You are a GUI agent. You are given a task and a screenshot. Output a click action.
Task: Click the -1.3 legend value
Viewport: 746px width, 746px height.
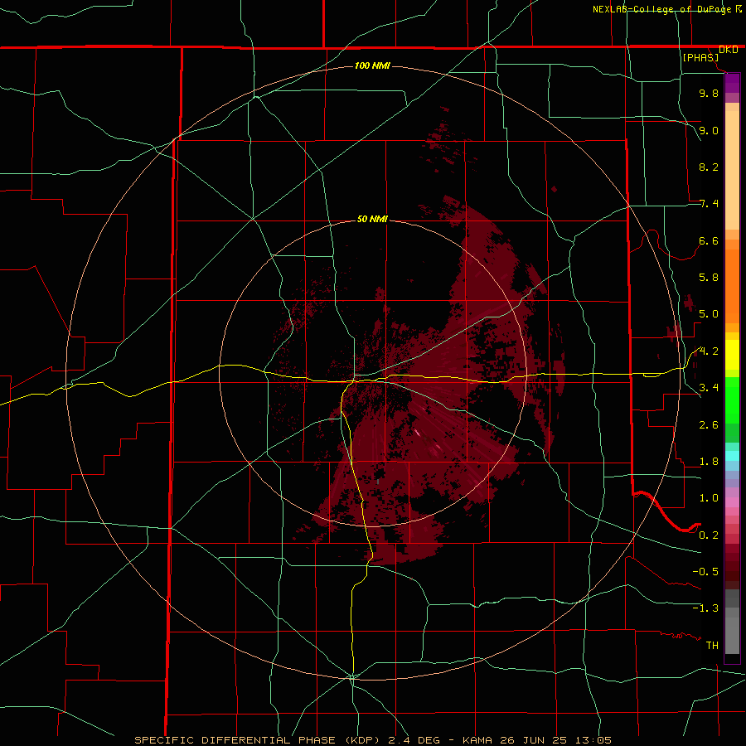coord(705,608)
